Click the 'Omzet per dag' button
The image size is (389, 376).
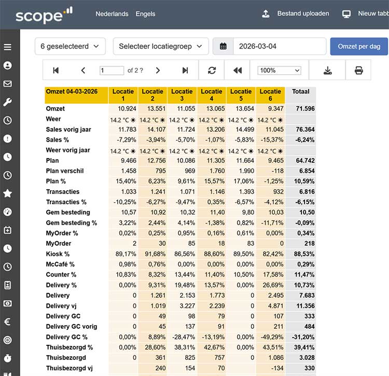[359, 46]
